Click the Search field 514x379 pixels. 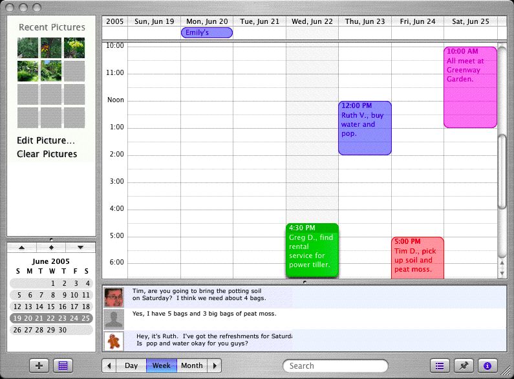coord(336,366)
